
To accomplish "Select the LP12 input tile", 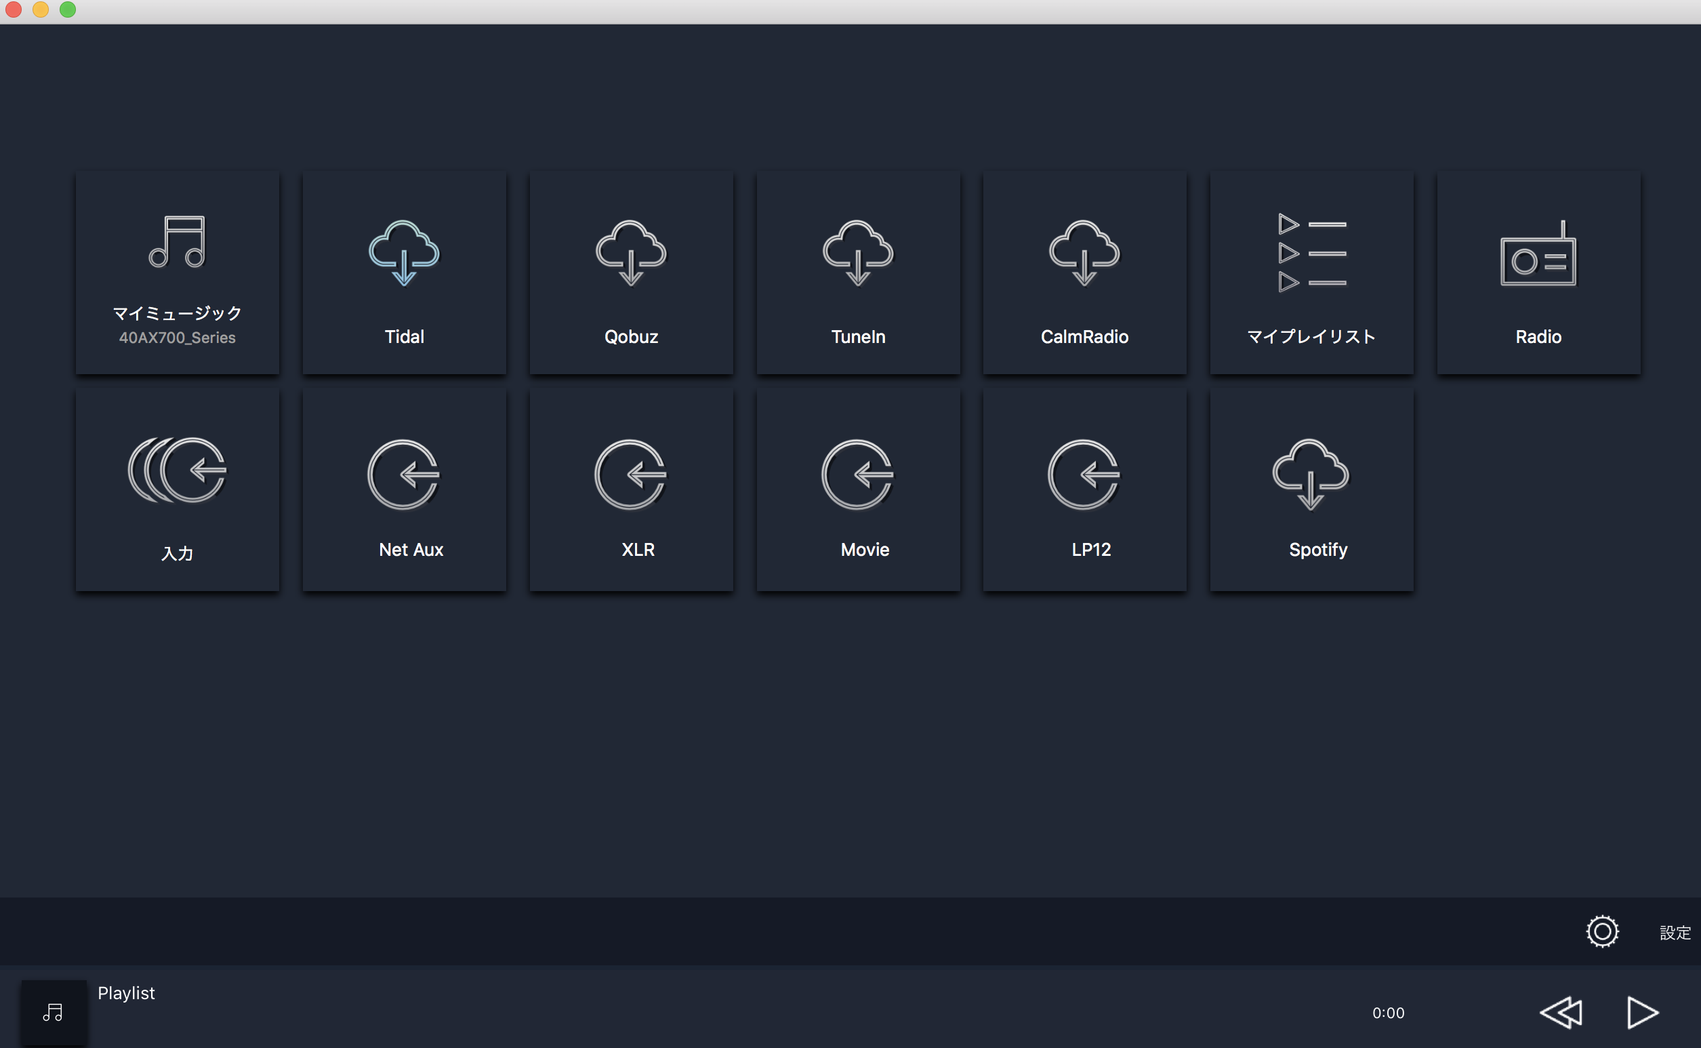I will click(x=1084, y=489).
